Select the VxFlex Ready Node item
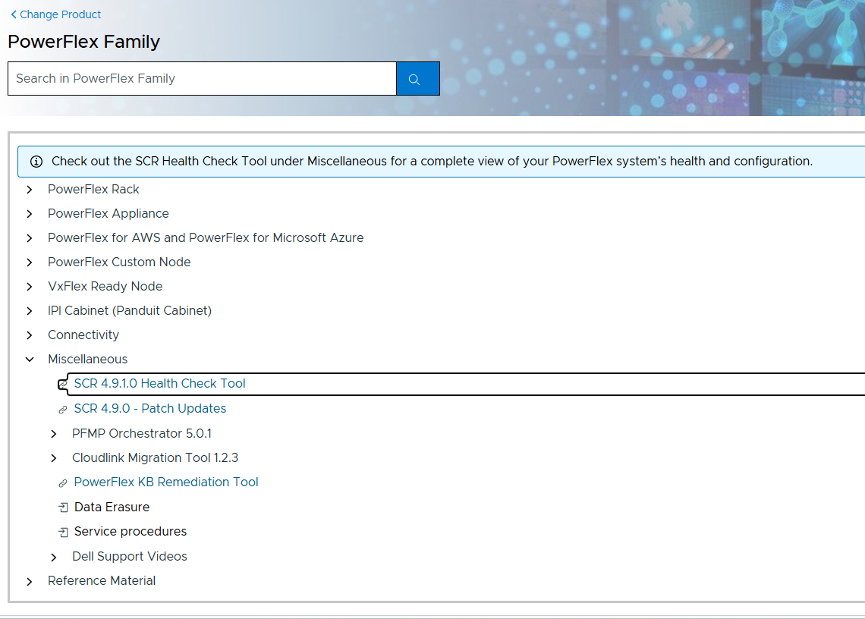Viewport: 865px width, 619px height. (105, 286)
